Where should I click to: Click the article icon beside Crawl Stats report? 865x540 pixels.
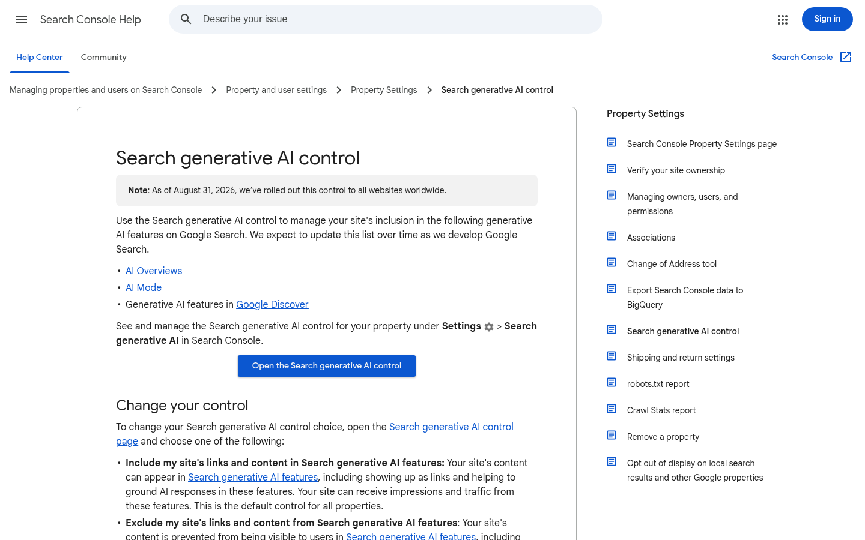(x=612, y=409)
